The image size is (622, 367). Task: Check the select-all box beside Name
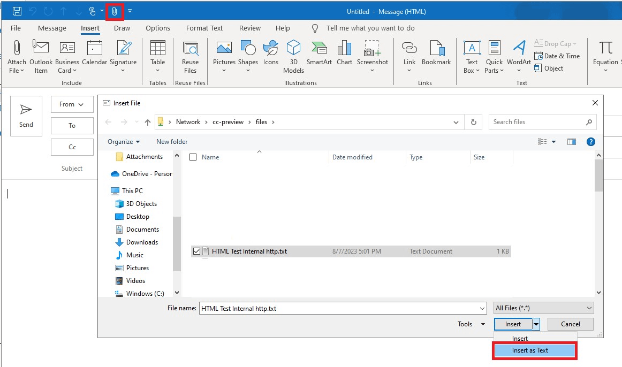click(x=193, y=157)
